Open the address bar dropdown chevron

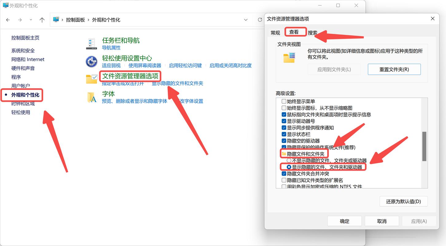point(246,20)
